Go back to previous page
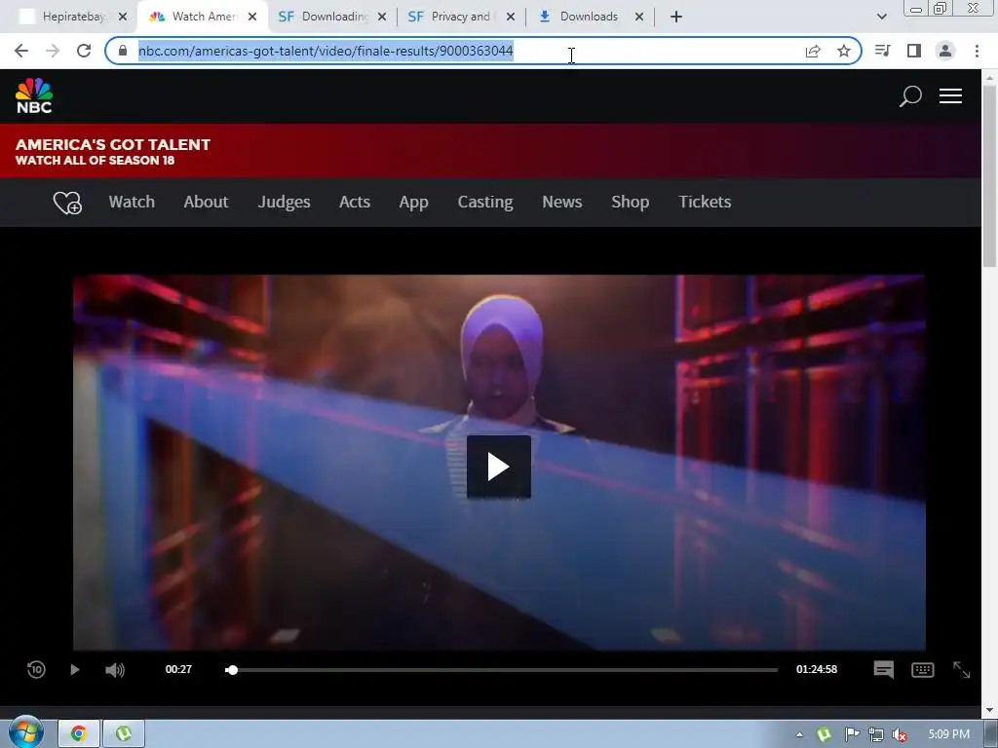 coord(21,51)
